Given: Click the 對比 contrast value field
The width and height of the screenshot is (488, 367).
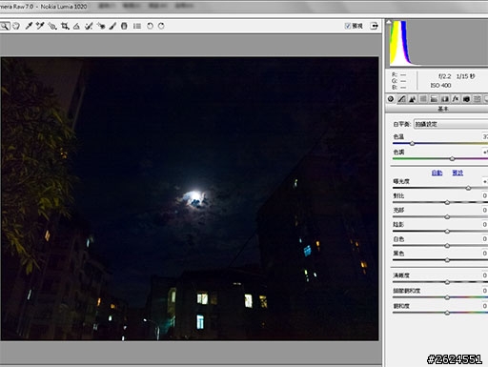Looking at the screenshot, I should [x=484, y=195].
